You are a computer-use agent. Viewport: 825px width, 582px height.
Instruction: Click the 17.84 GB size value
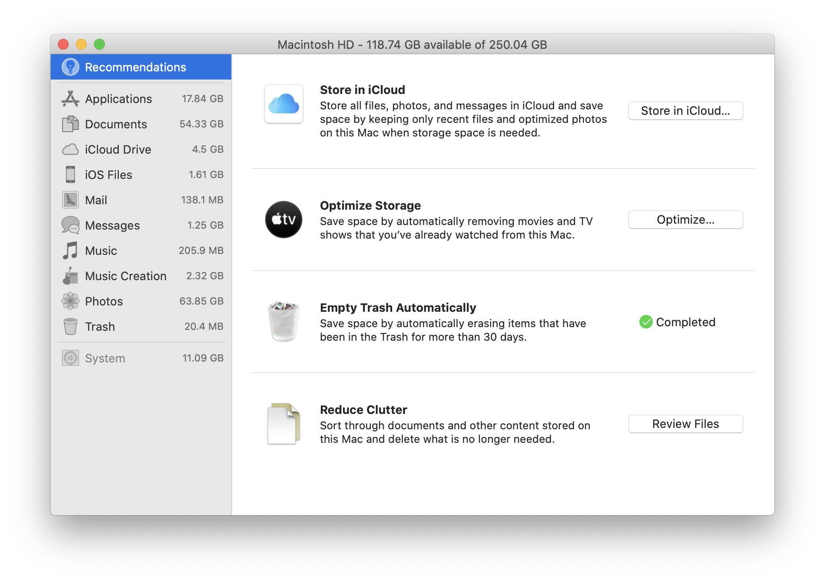tap(202, 99)
